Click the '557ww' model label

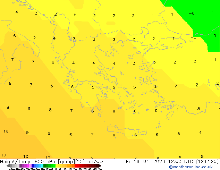pos(95,162)
